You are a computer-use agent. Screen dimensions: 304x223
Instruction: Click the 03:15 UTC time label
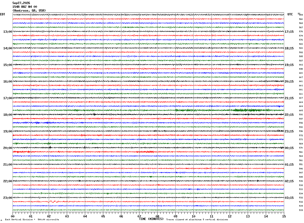(289, 198)
